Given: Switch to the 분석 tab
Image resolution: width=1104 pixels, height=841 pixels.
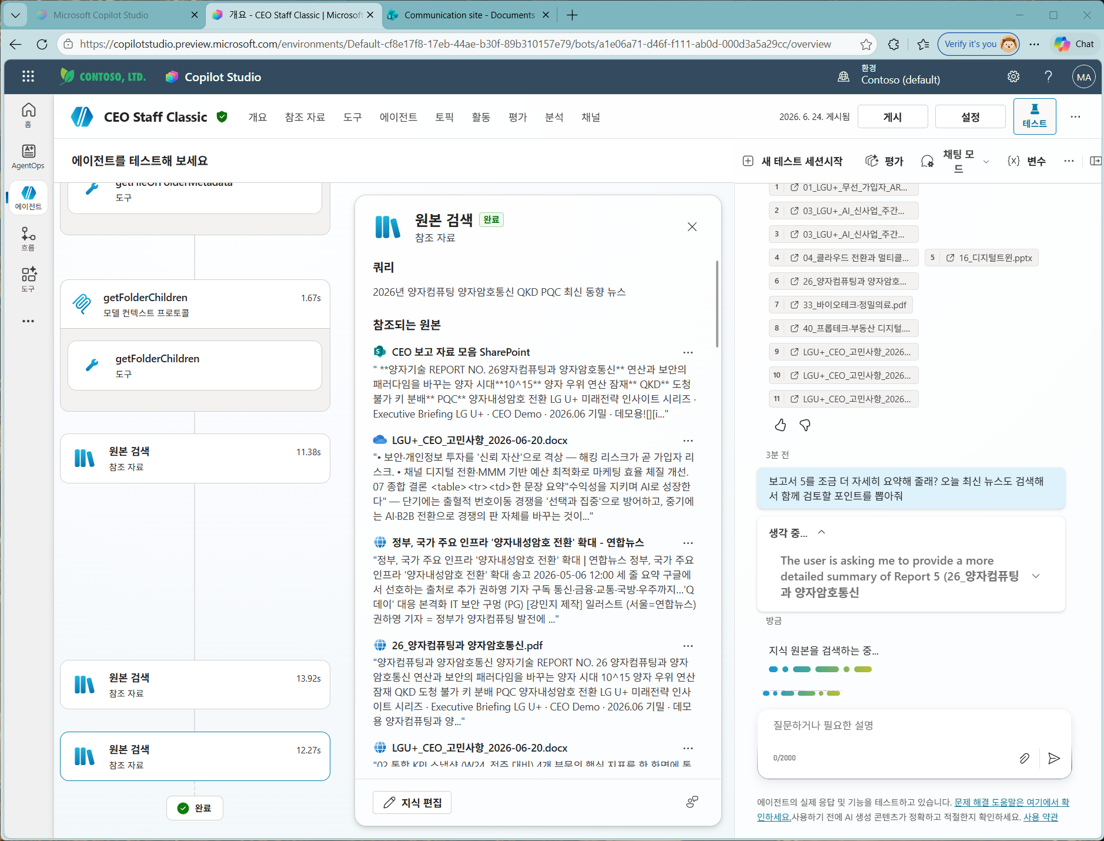Looking at the screenshot, I should [554, 117].
